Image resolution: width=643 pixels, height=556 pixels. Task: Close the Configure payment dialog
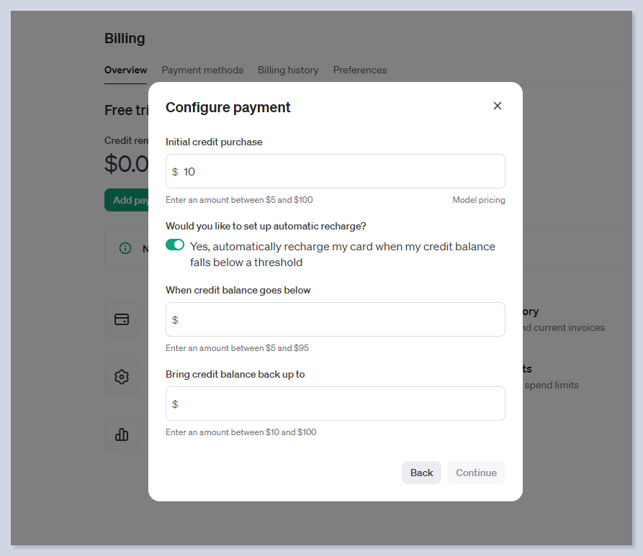click(497, 106)
